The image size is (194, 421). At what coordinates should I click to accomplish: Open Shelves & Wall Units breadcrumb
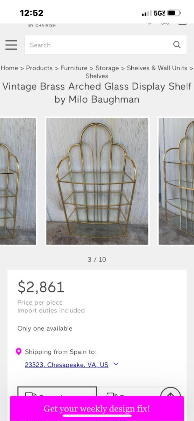click(157, 68)
